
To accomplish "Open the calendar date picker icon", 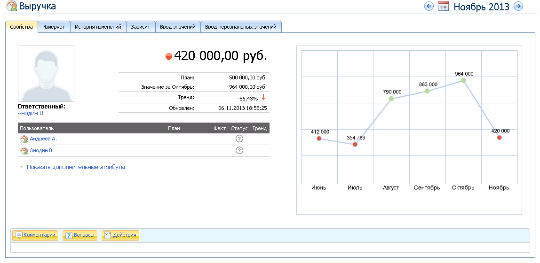I will tap(443, 6).
